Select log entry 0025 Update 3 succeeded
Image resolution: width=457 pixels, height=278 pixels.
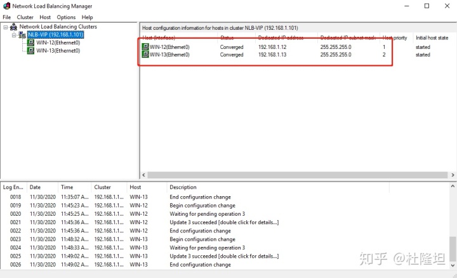tap(195, 256)
